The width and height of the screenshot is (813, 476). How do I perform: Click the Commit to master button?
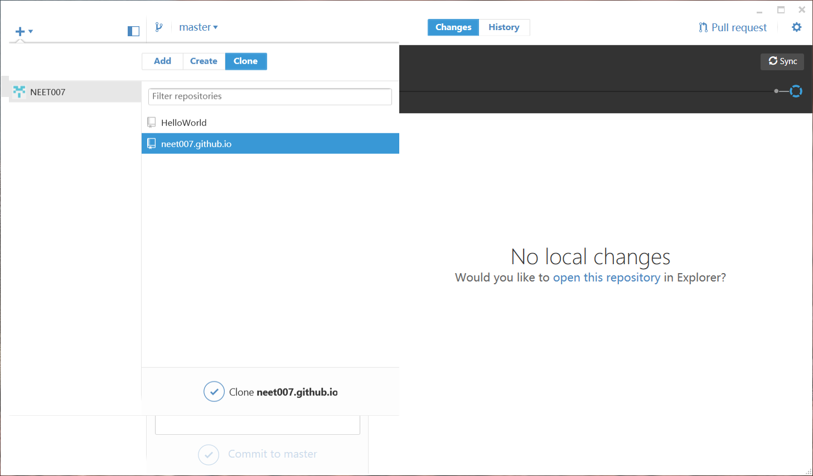click(x=258, y=454)
